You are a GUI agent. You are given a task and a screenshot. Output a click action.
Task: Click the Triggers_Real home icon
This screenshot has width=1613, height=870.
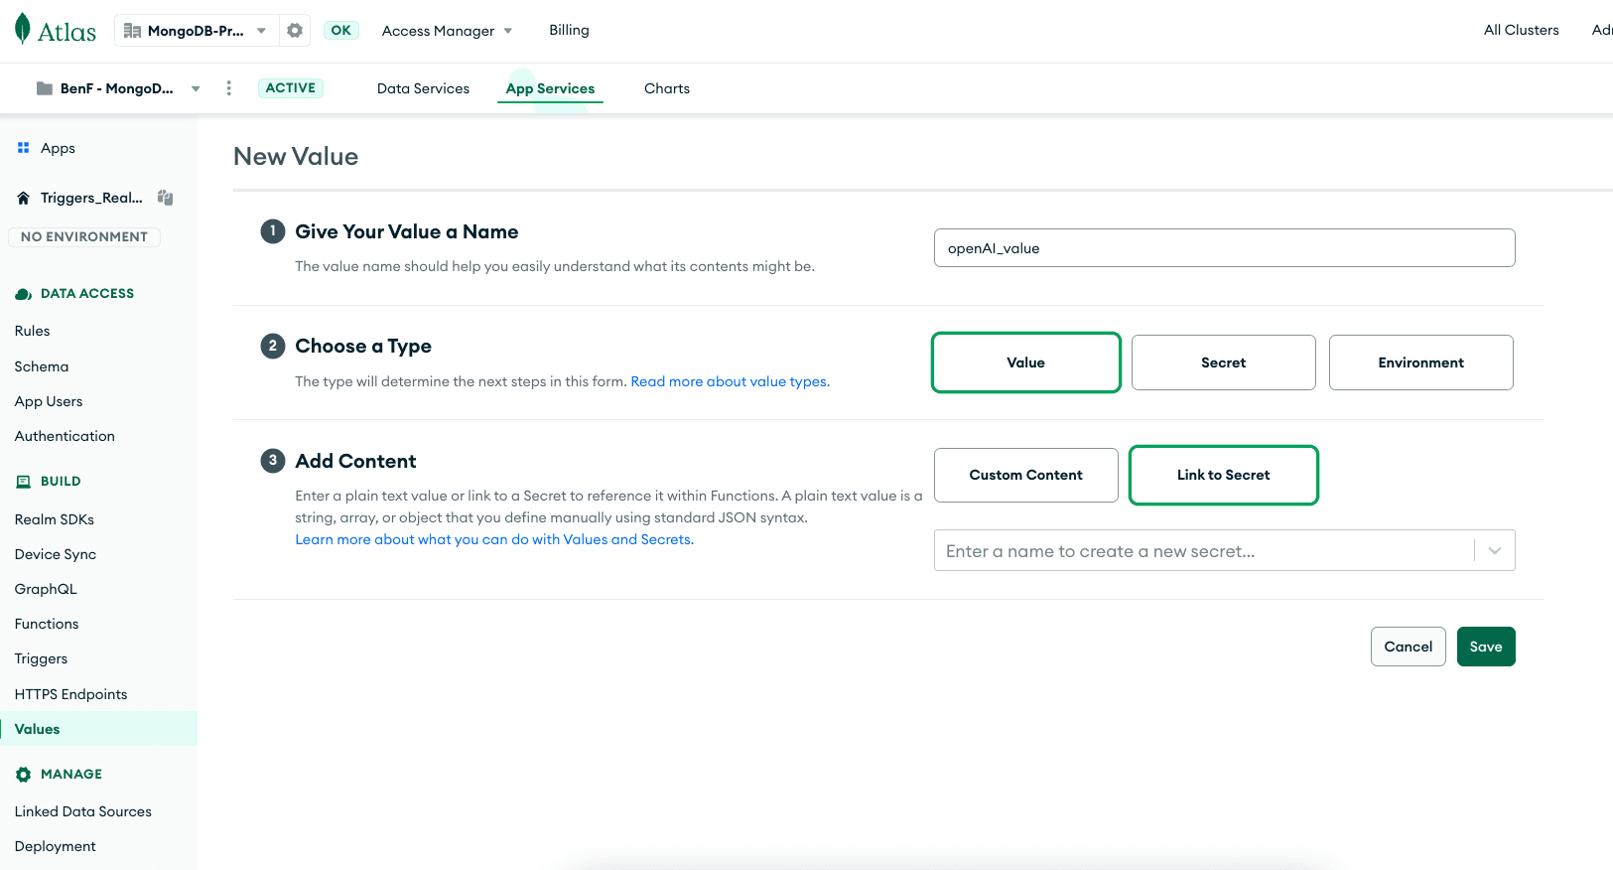pos(23,198)
